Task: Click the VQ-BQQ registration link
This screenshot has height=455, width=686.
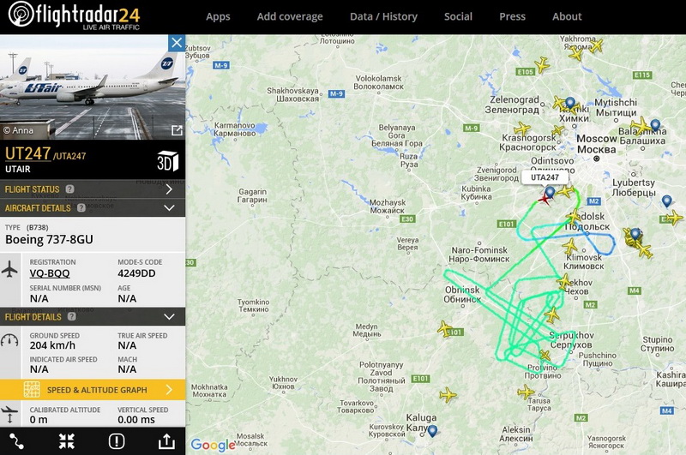Action: [x=50, y=273]
